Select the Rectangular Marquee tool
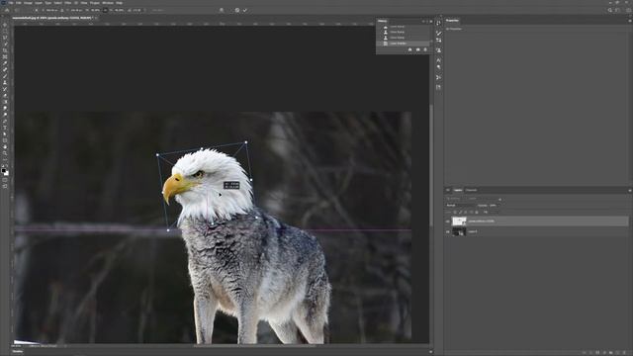 5,31
